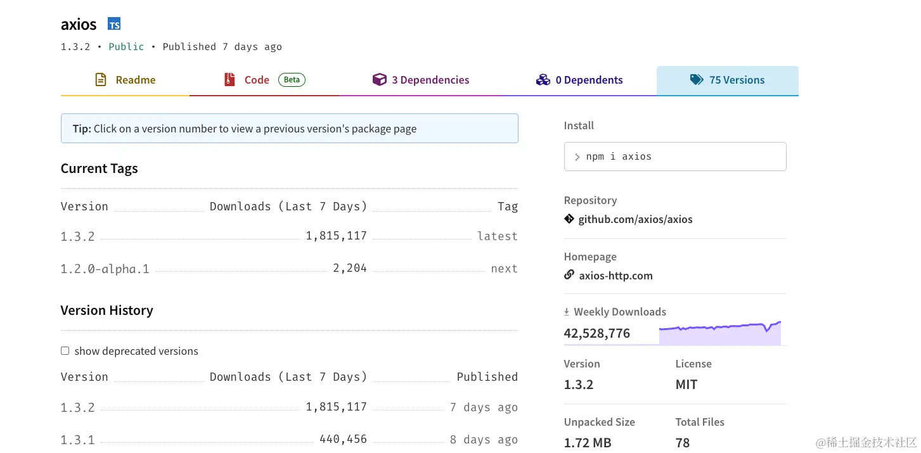Click the Version 1.3.2 value in sidebar

579,385
